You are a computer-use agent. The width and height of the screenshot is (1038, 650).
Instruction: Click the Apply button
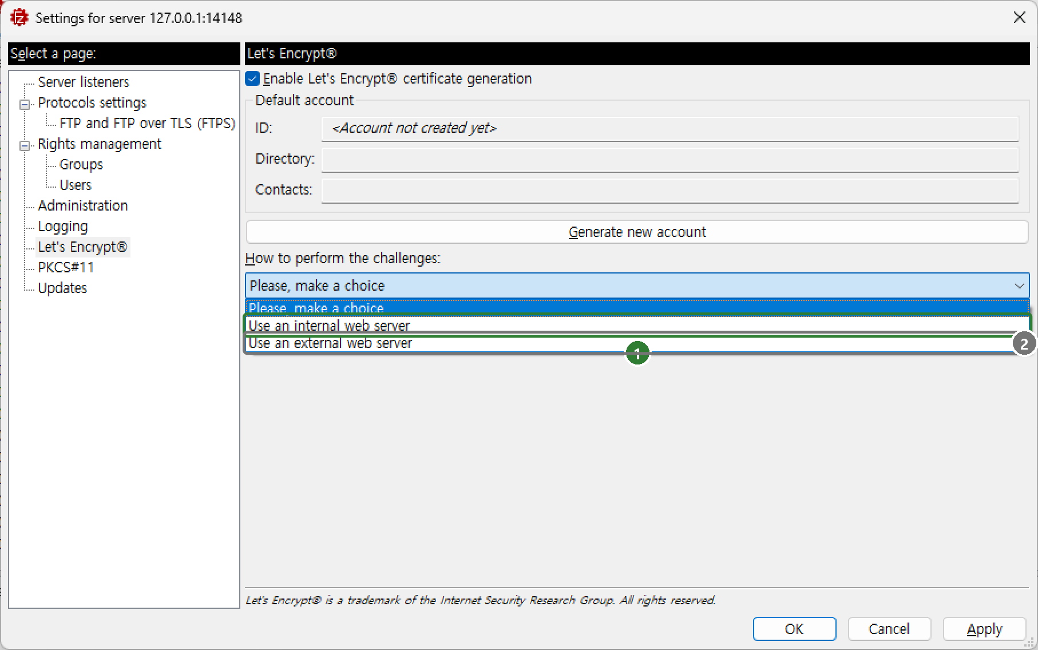click(x=984, y=629)
